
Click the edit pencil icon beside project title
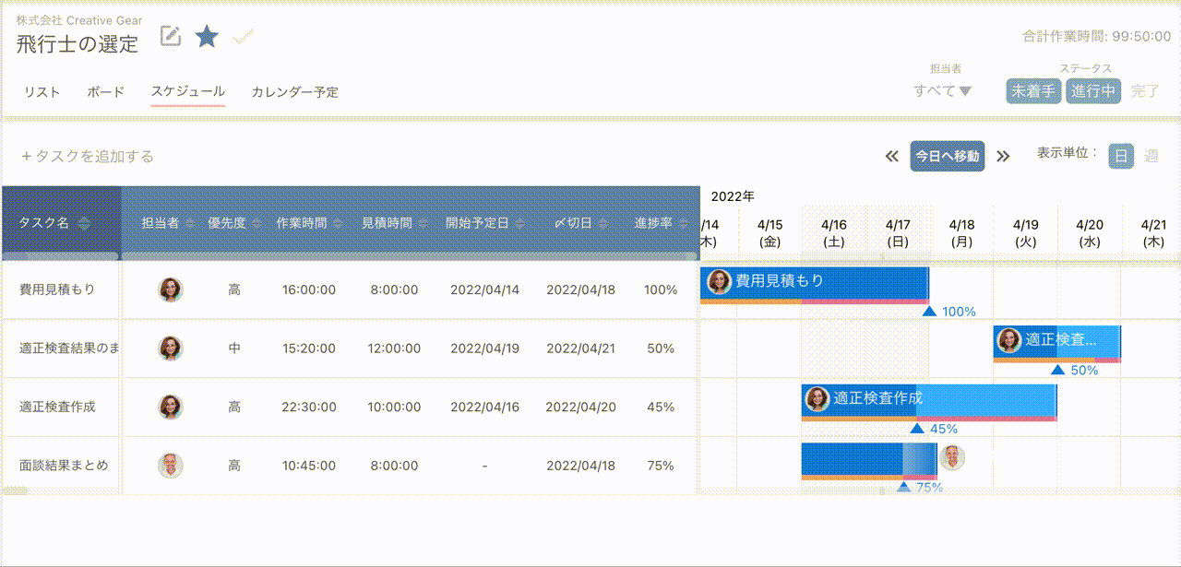pos(171,36)
